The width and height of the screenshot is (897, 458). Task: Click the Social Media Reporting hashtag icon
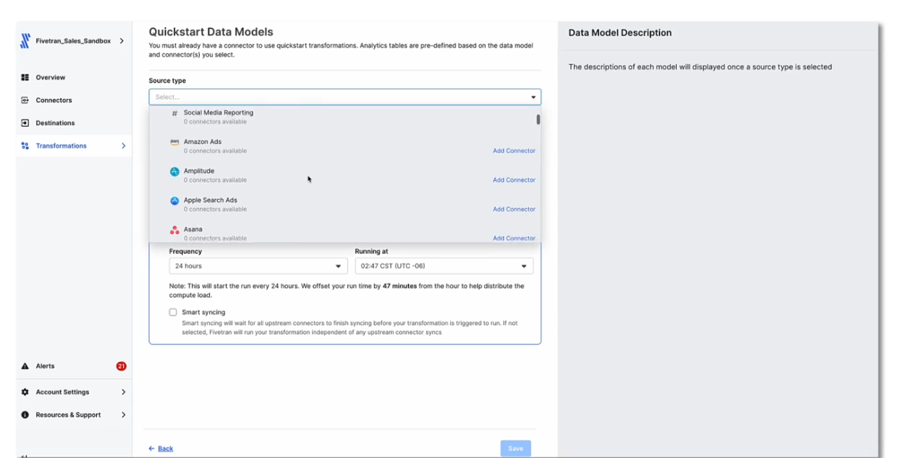[x=174, y=113]
